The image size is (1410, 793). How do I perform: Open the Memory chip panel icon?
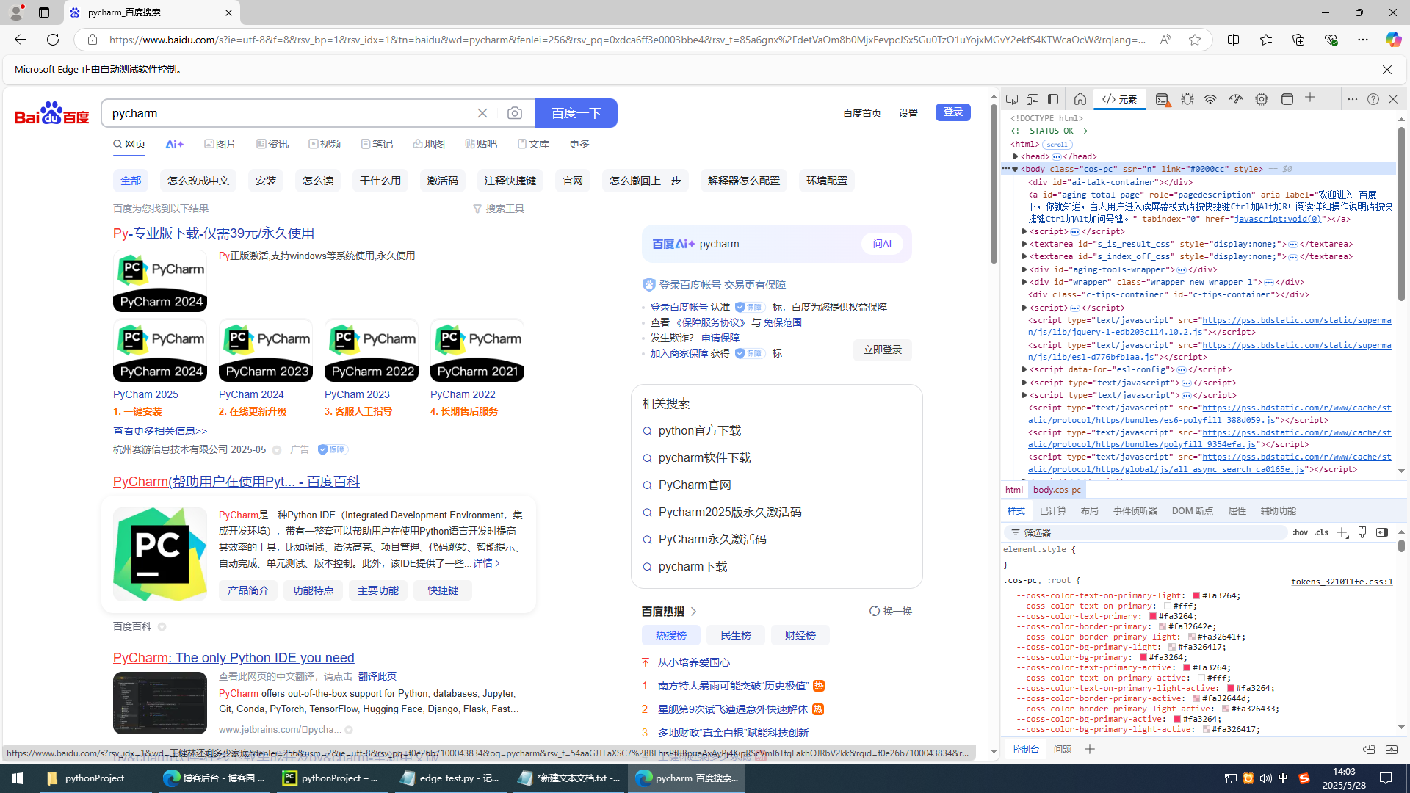1262,99
